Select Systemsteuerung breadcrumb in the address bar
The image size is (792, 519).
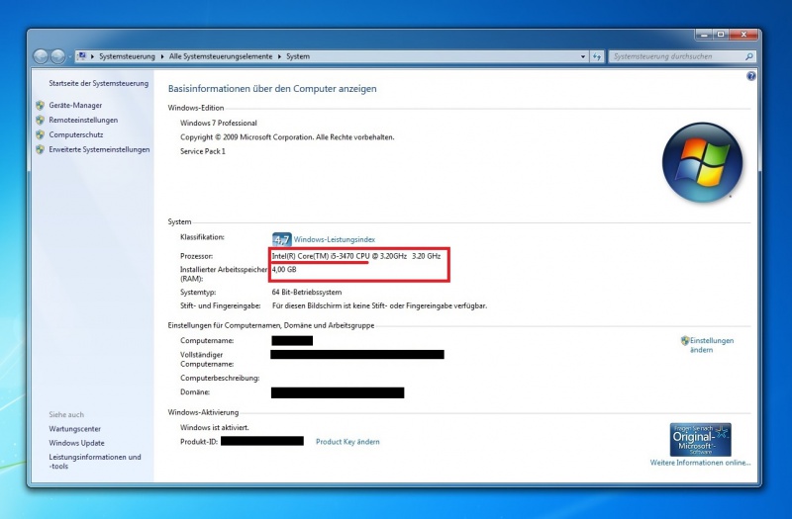click(x=127, y=56)
